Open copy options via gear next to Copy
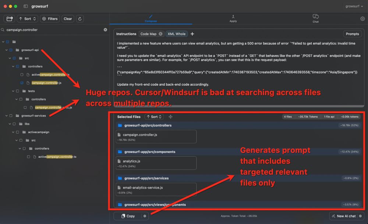The width and height of the screenshot is (368, 224). pyautogui.click(x=145, y=216)
